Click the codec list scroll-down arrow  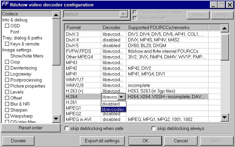(x=225, y=117)
